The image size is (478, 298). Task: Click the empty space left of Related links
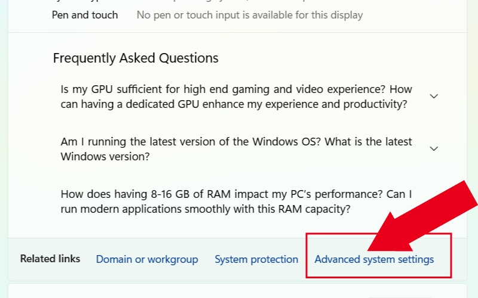14,259
